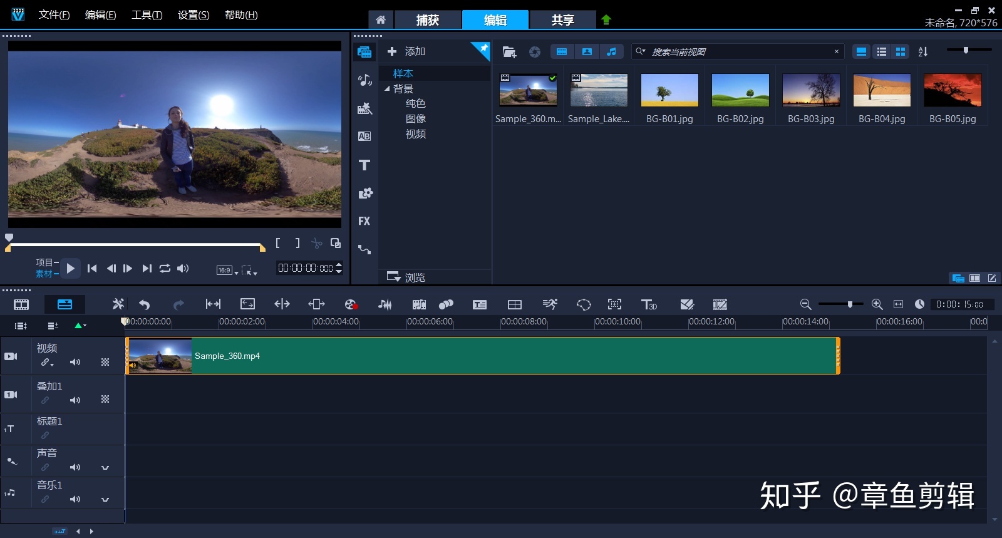Mute the Video track audio

[75, 362]
